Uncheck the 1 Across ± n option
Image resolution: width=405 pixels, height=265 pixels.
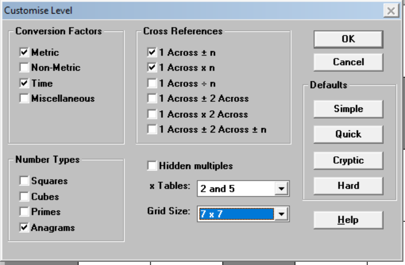pos(152,53)
